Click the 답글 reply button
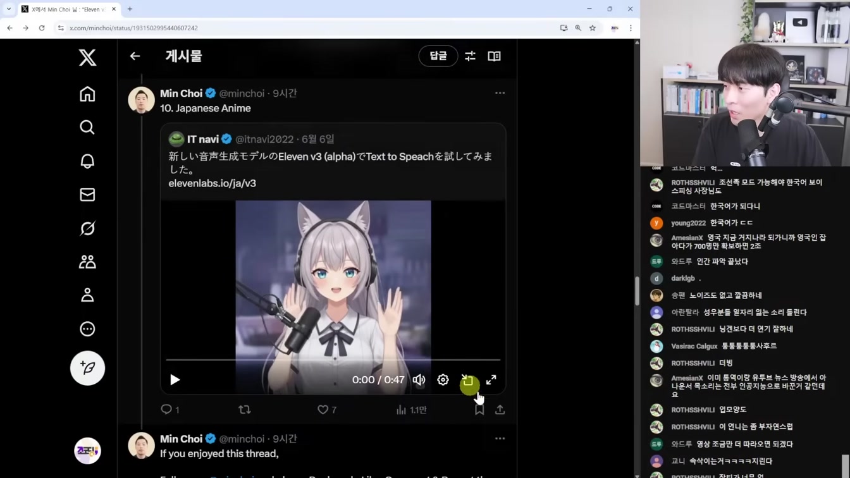 tap(438, 56)
